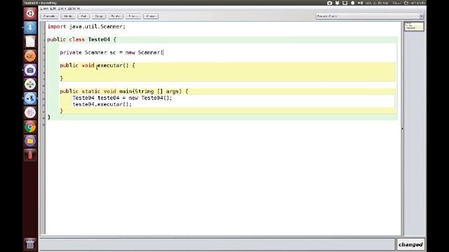Screen dimensions: 449x252
Task: Open the Source Code view dropdown
Action: click(370, 16)
